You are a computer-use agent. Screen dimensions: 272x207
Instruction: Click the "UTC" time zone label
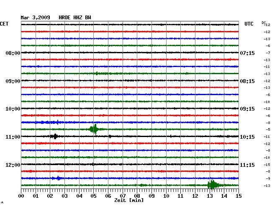249,23
